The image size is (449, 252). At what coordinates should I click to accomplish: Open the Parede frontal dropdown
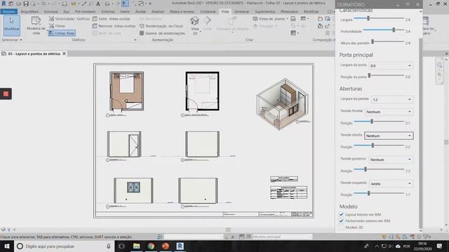point(389,112)
